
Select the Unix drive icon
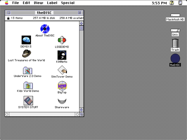[x=175, y=30]
